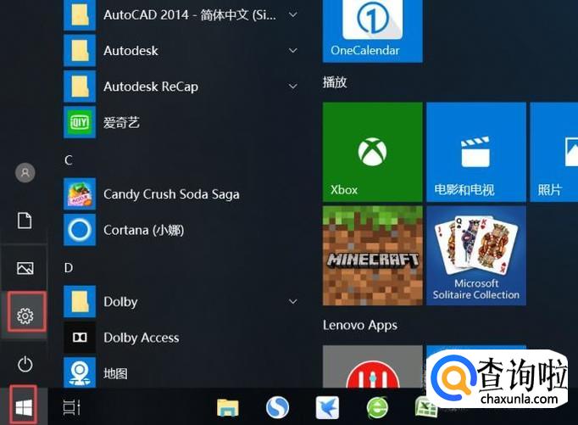Open the Documents sidebar icon
The image size is (578, 425).
[x=25, y=221]
